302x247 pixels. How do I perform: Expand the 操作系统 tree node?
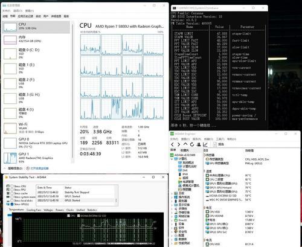pos(172,197)
